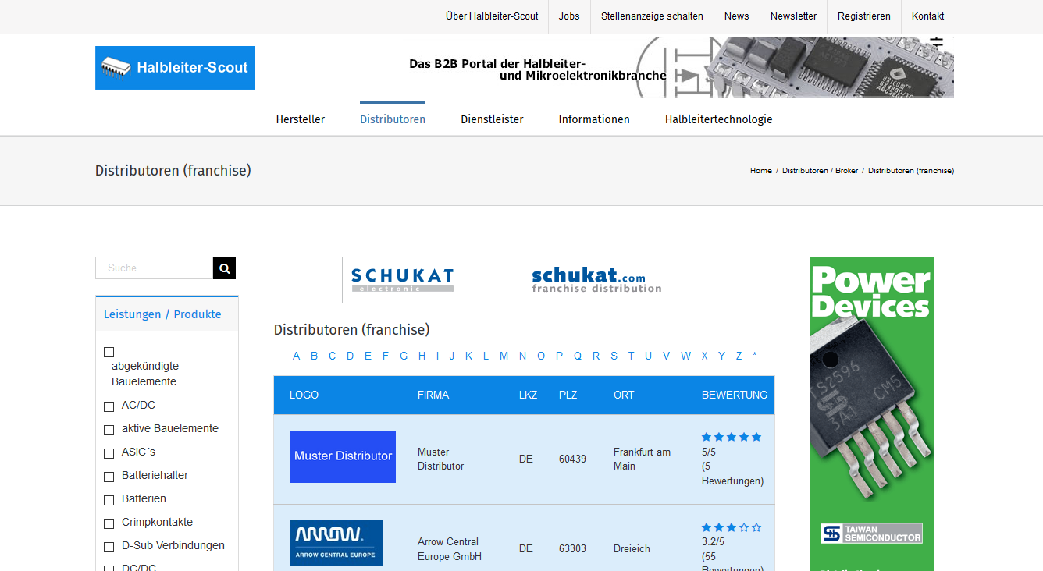Click the search magnifier icon button
This screenshot has width=1043, height=571.
(224, 268)
